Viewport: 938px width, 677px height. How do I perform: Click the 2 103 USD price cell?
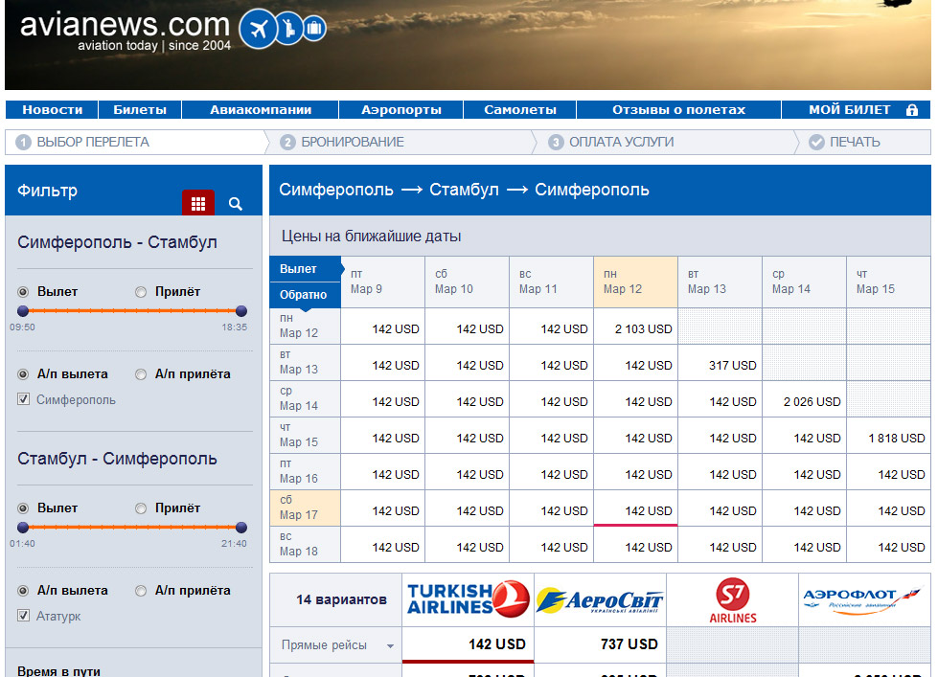pos(635,328)
